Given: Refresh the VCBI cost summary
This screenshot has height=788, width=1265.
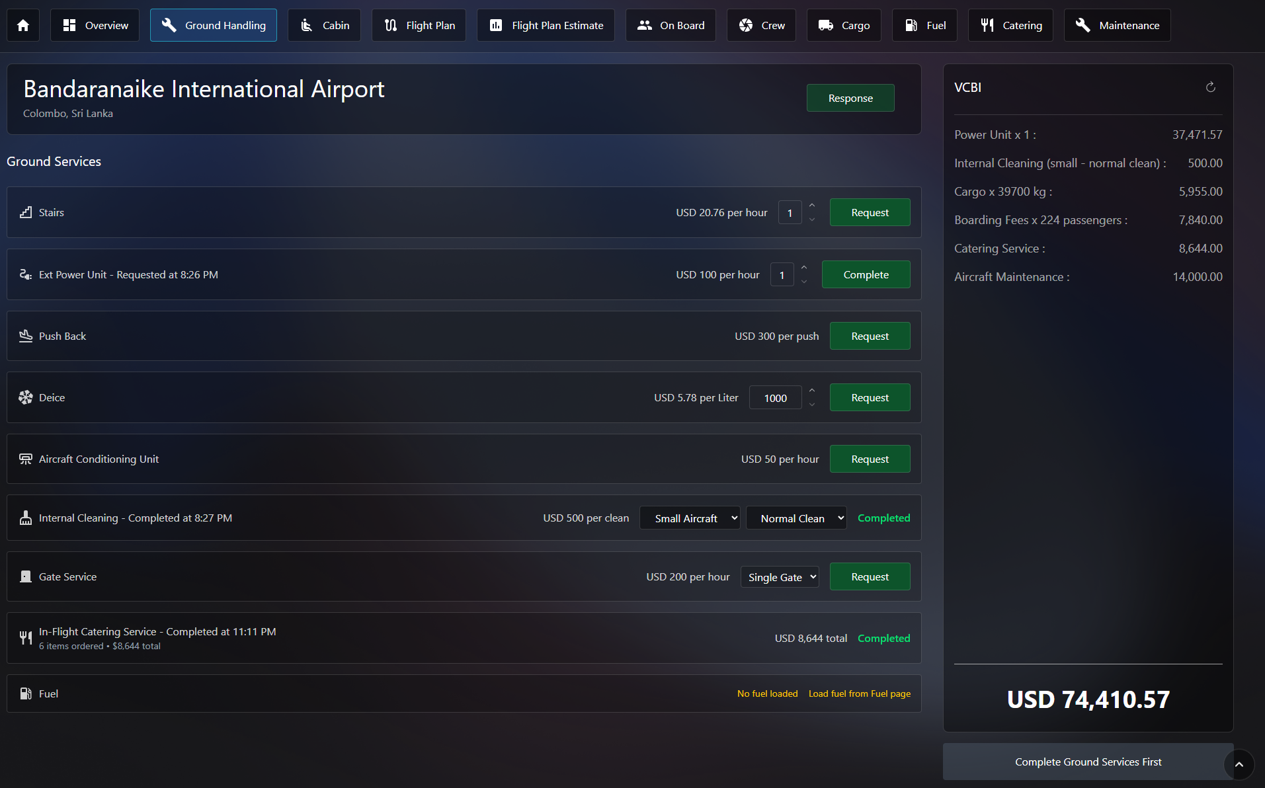Looking at the screenshot, I should (x=1210, y=87).
